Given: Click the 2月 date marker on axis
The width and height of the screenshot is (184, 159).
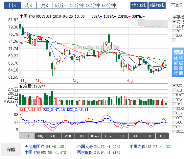Looking at the screenshot, I should pos(38,81).
